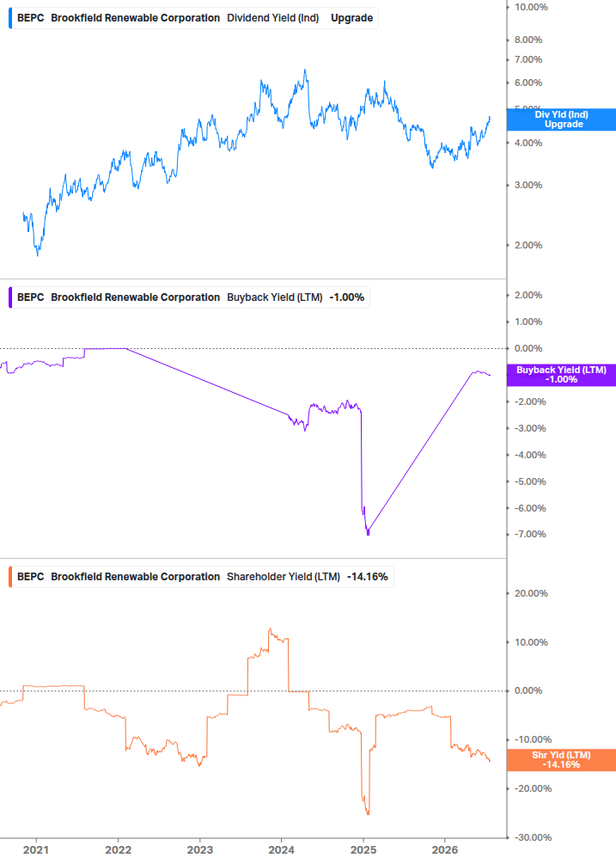Click the 7.00% tick on dividend axis
This screenshot has width=616, height=864.
point(528,59)
